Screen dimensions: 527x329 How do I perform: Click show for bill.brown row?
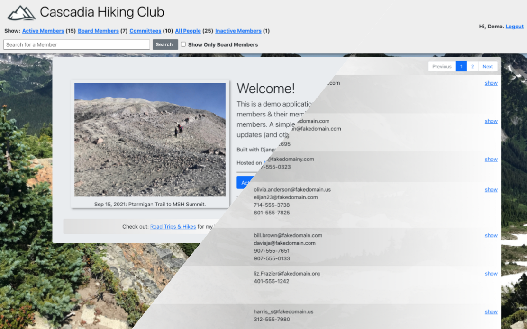[491, 236]
